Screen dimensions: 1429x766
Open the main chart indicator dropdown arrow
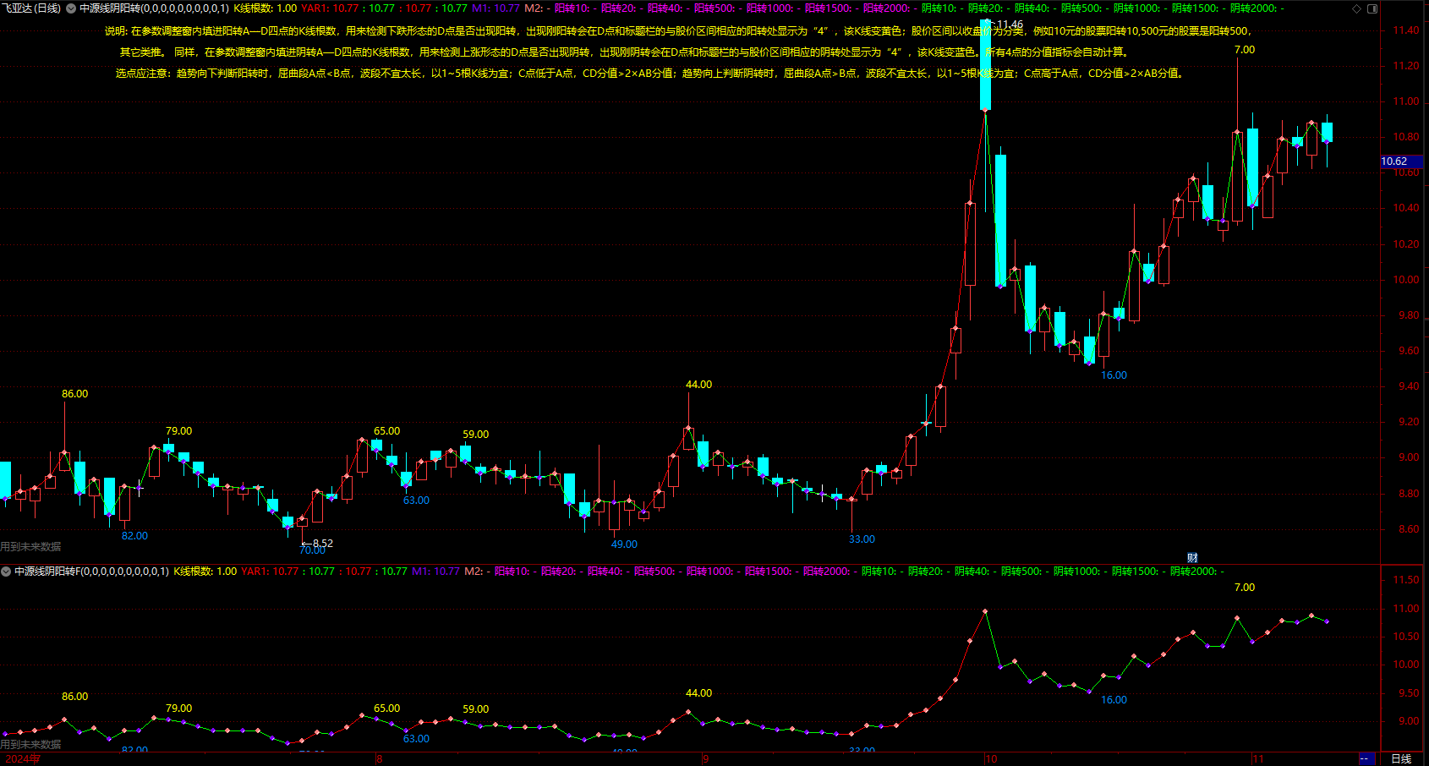point(71,8)
